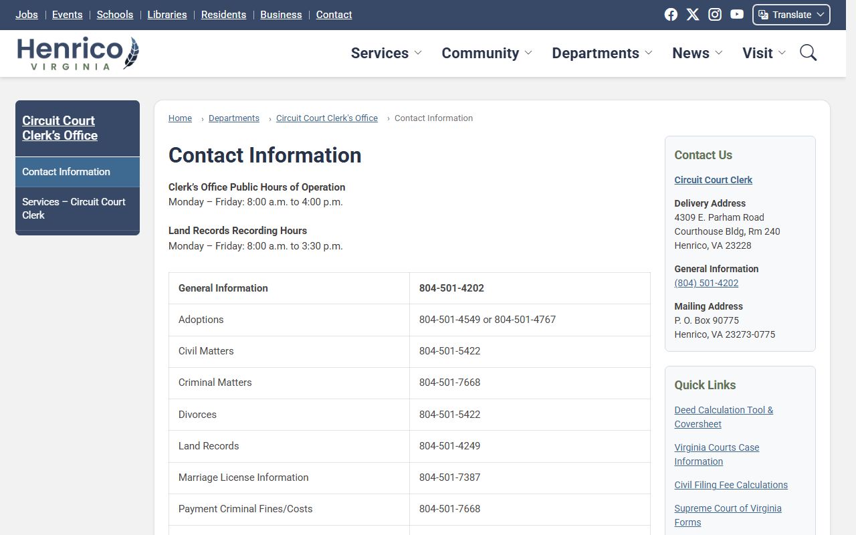Screen dimensions: 856x535
Task: Open Virginia Courts Case Information link
Action: point(717,455)
